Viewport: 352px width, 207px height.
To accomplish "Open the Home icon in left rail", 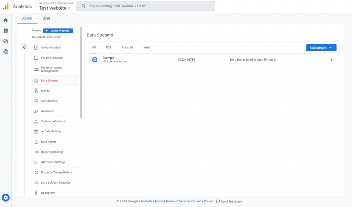I will point(5,20).
